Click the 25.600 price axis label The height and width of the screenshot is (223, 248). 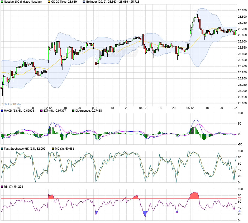pyautogui.click(x=242, y=41)
